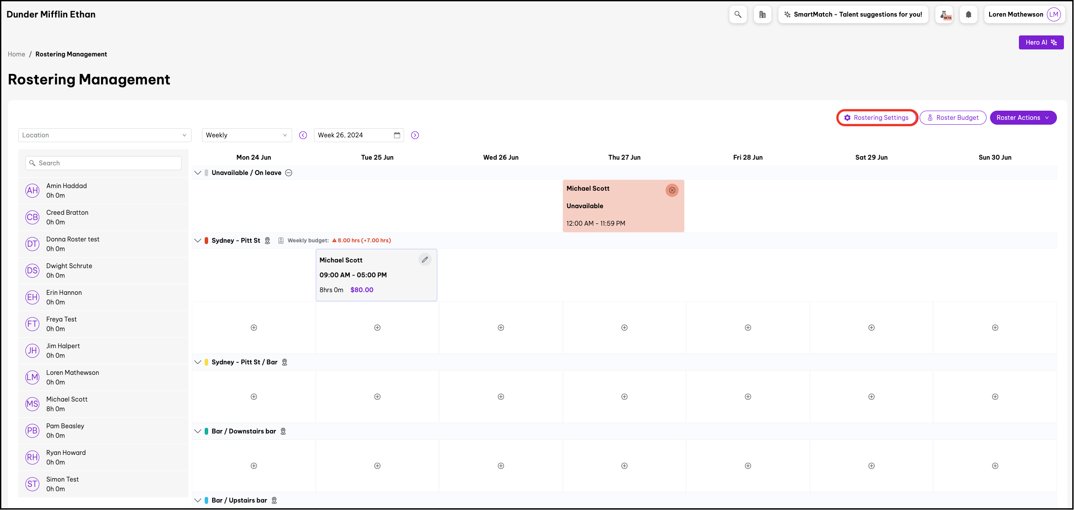Click the yellow color tag for Sydney - Pitt St / Bar
Viewport: 1074px width, 510px height.
(x=206, y=362)
